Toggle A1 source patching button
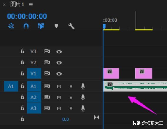This screenshot has width=167, height=129. [x=11, y=86]
